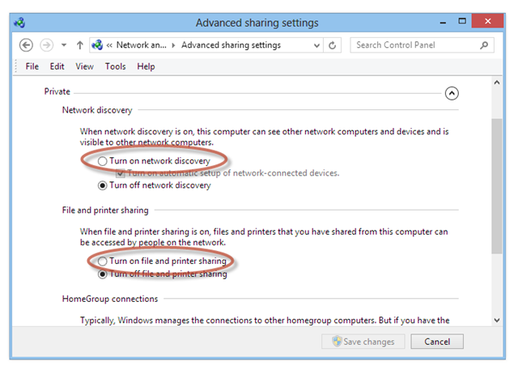Viewport: 518px width, 374px height.
Task: Toggle automatic setup of network-connected devices checkbox
Action: pyautogui.click(x=120, y=173)
